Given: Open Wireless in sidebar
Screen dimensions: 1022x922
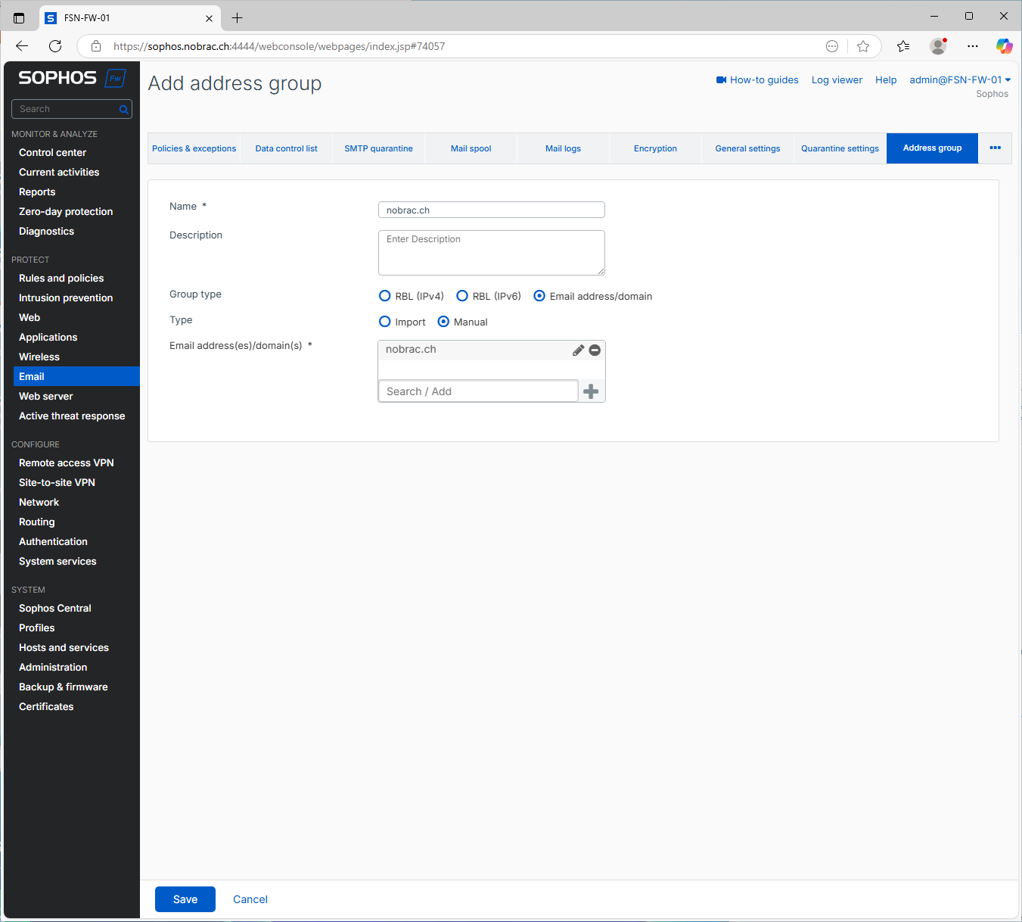Looking at the screenshot, I should pyautogui.click(x=39, y=357).
